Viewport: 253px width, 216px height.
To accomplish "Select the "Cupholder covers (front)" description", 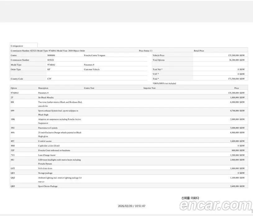I will tap(49, 146).
